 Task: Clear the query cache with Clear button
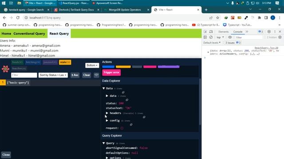tap(87, 75)
